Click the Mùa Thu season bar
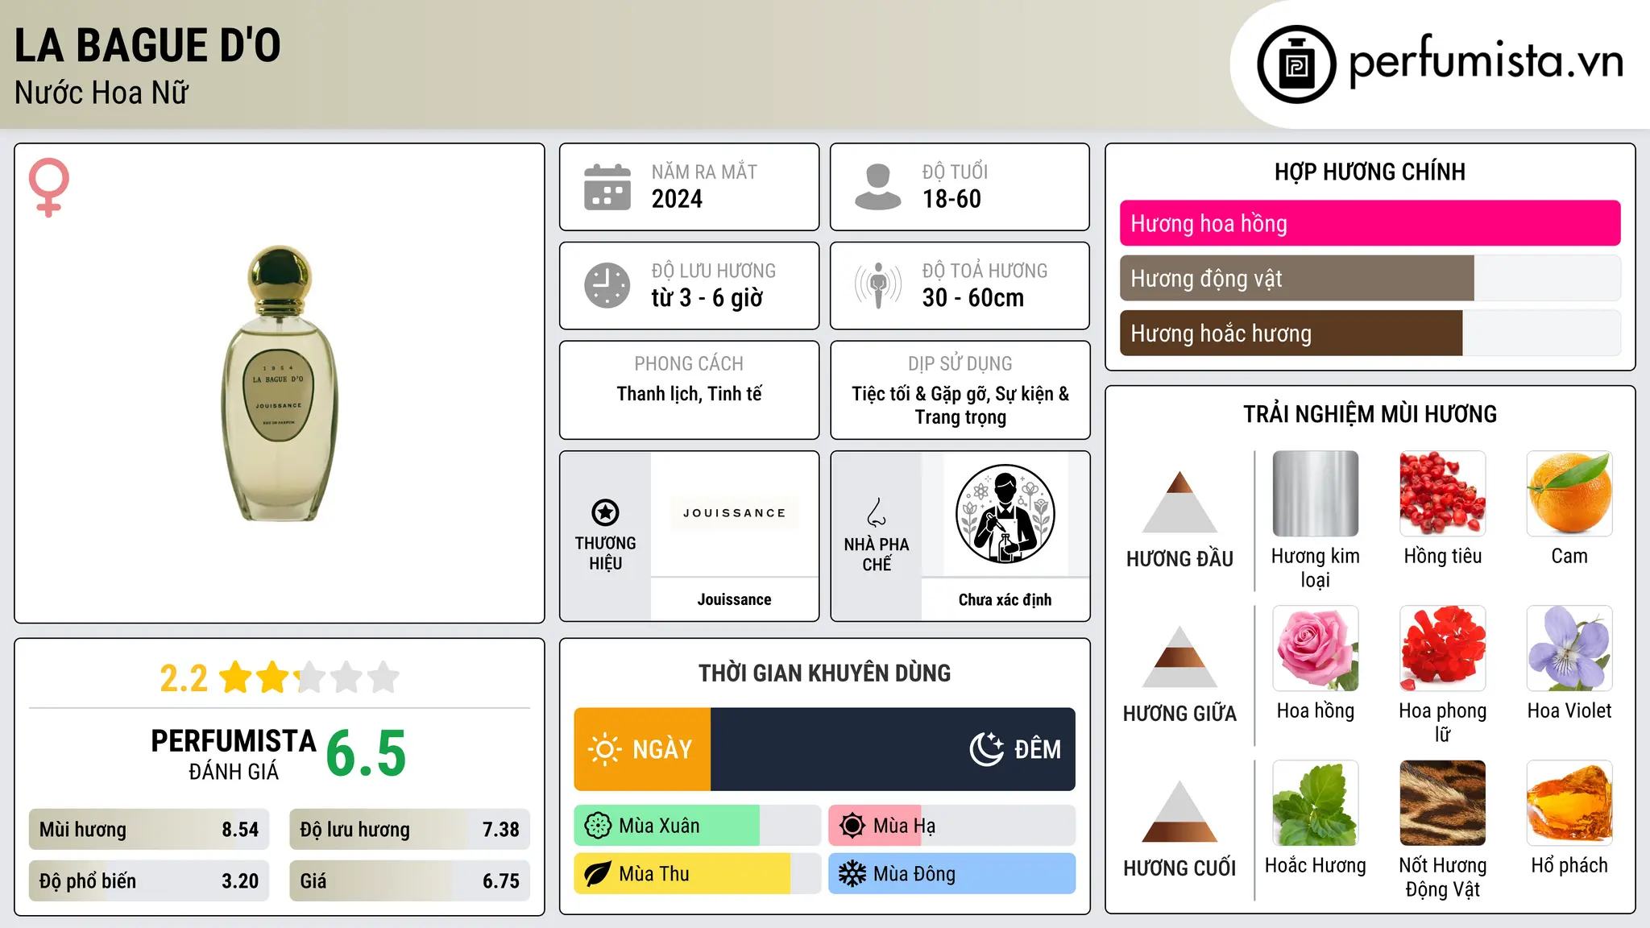Viewport: 1650px width, 928px height. click(x=698, y=874)
